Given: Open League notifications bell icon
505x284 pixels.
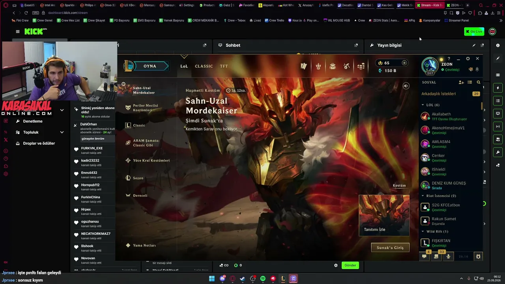Looking at the screenshot, I should [x=477, y=69].
